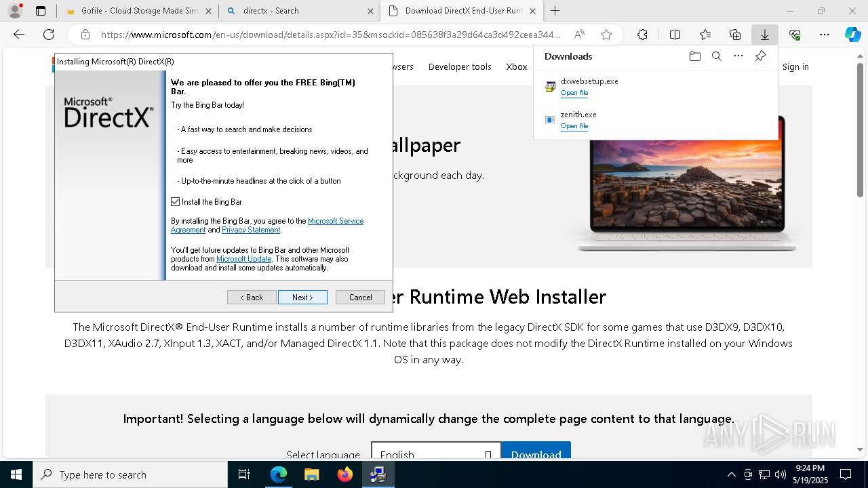Click the address bar URL
868x488 pixels.
coord(331,35)
